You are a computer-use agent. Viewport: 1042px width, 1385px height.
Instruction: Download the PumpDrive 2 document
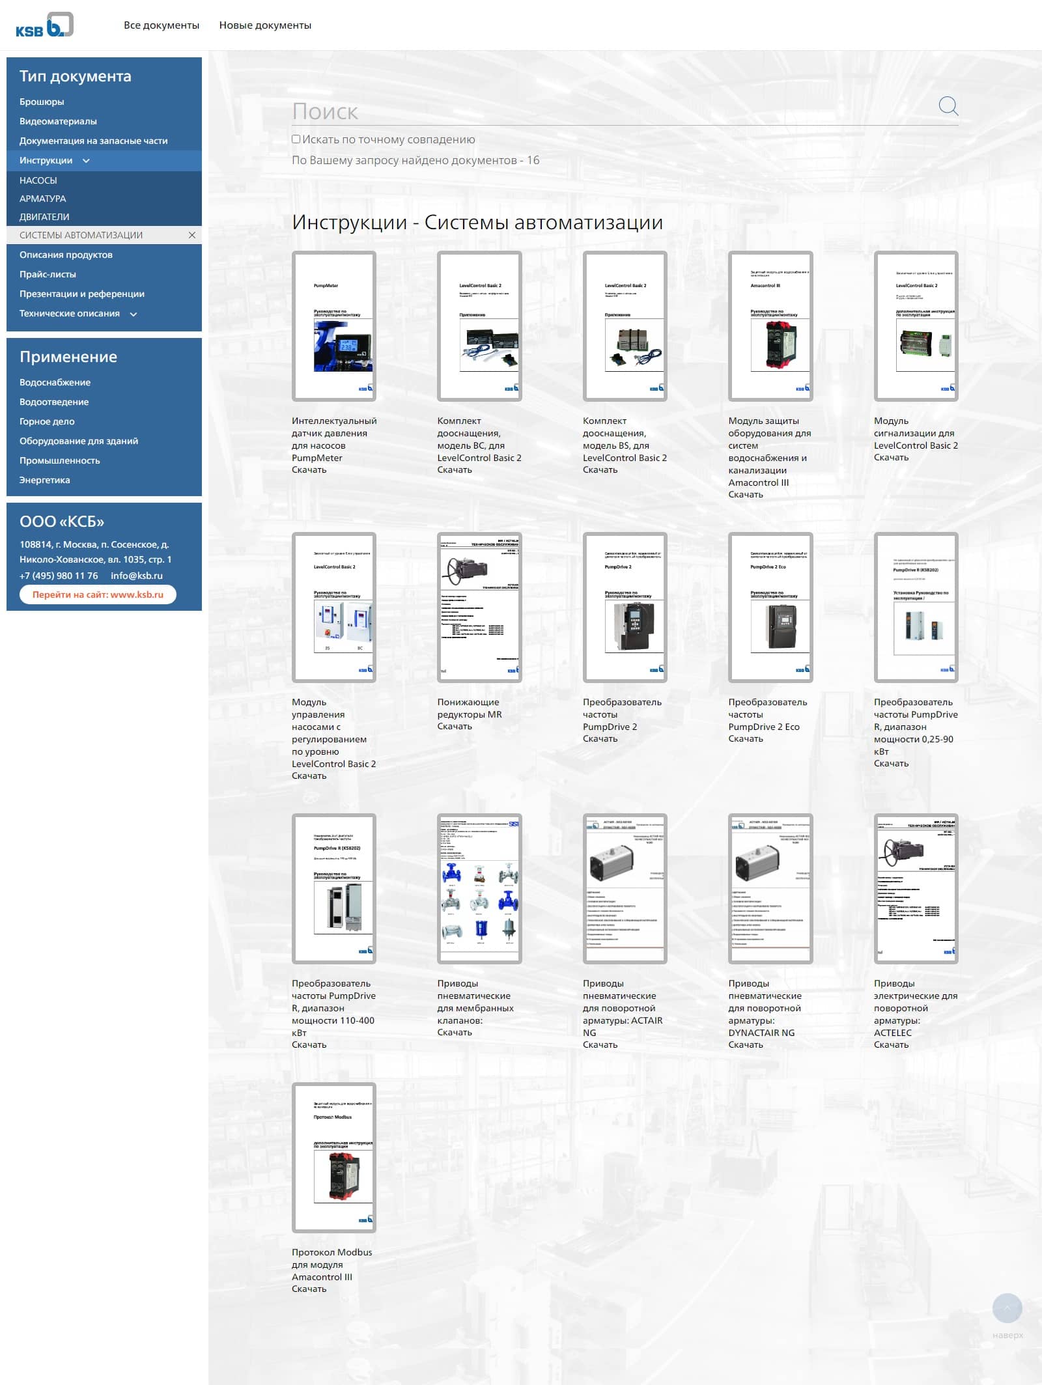tap(600, 739)
